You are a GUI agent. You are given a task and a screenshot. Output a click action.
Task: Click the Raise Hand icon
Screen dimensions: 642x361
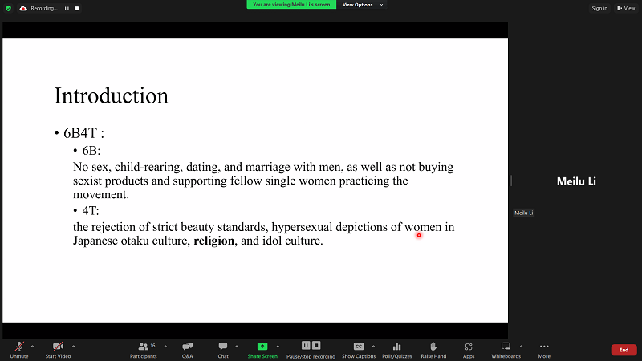(x=433, y=347)
